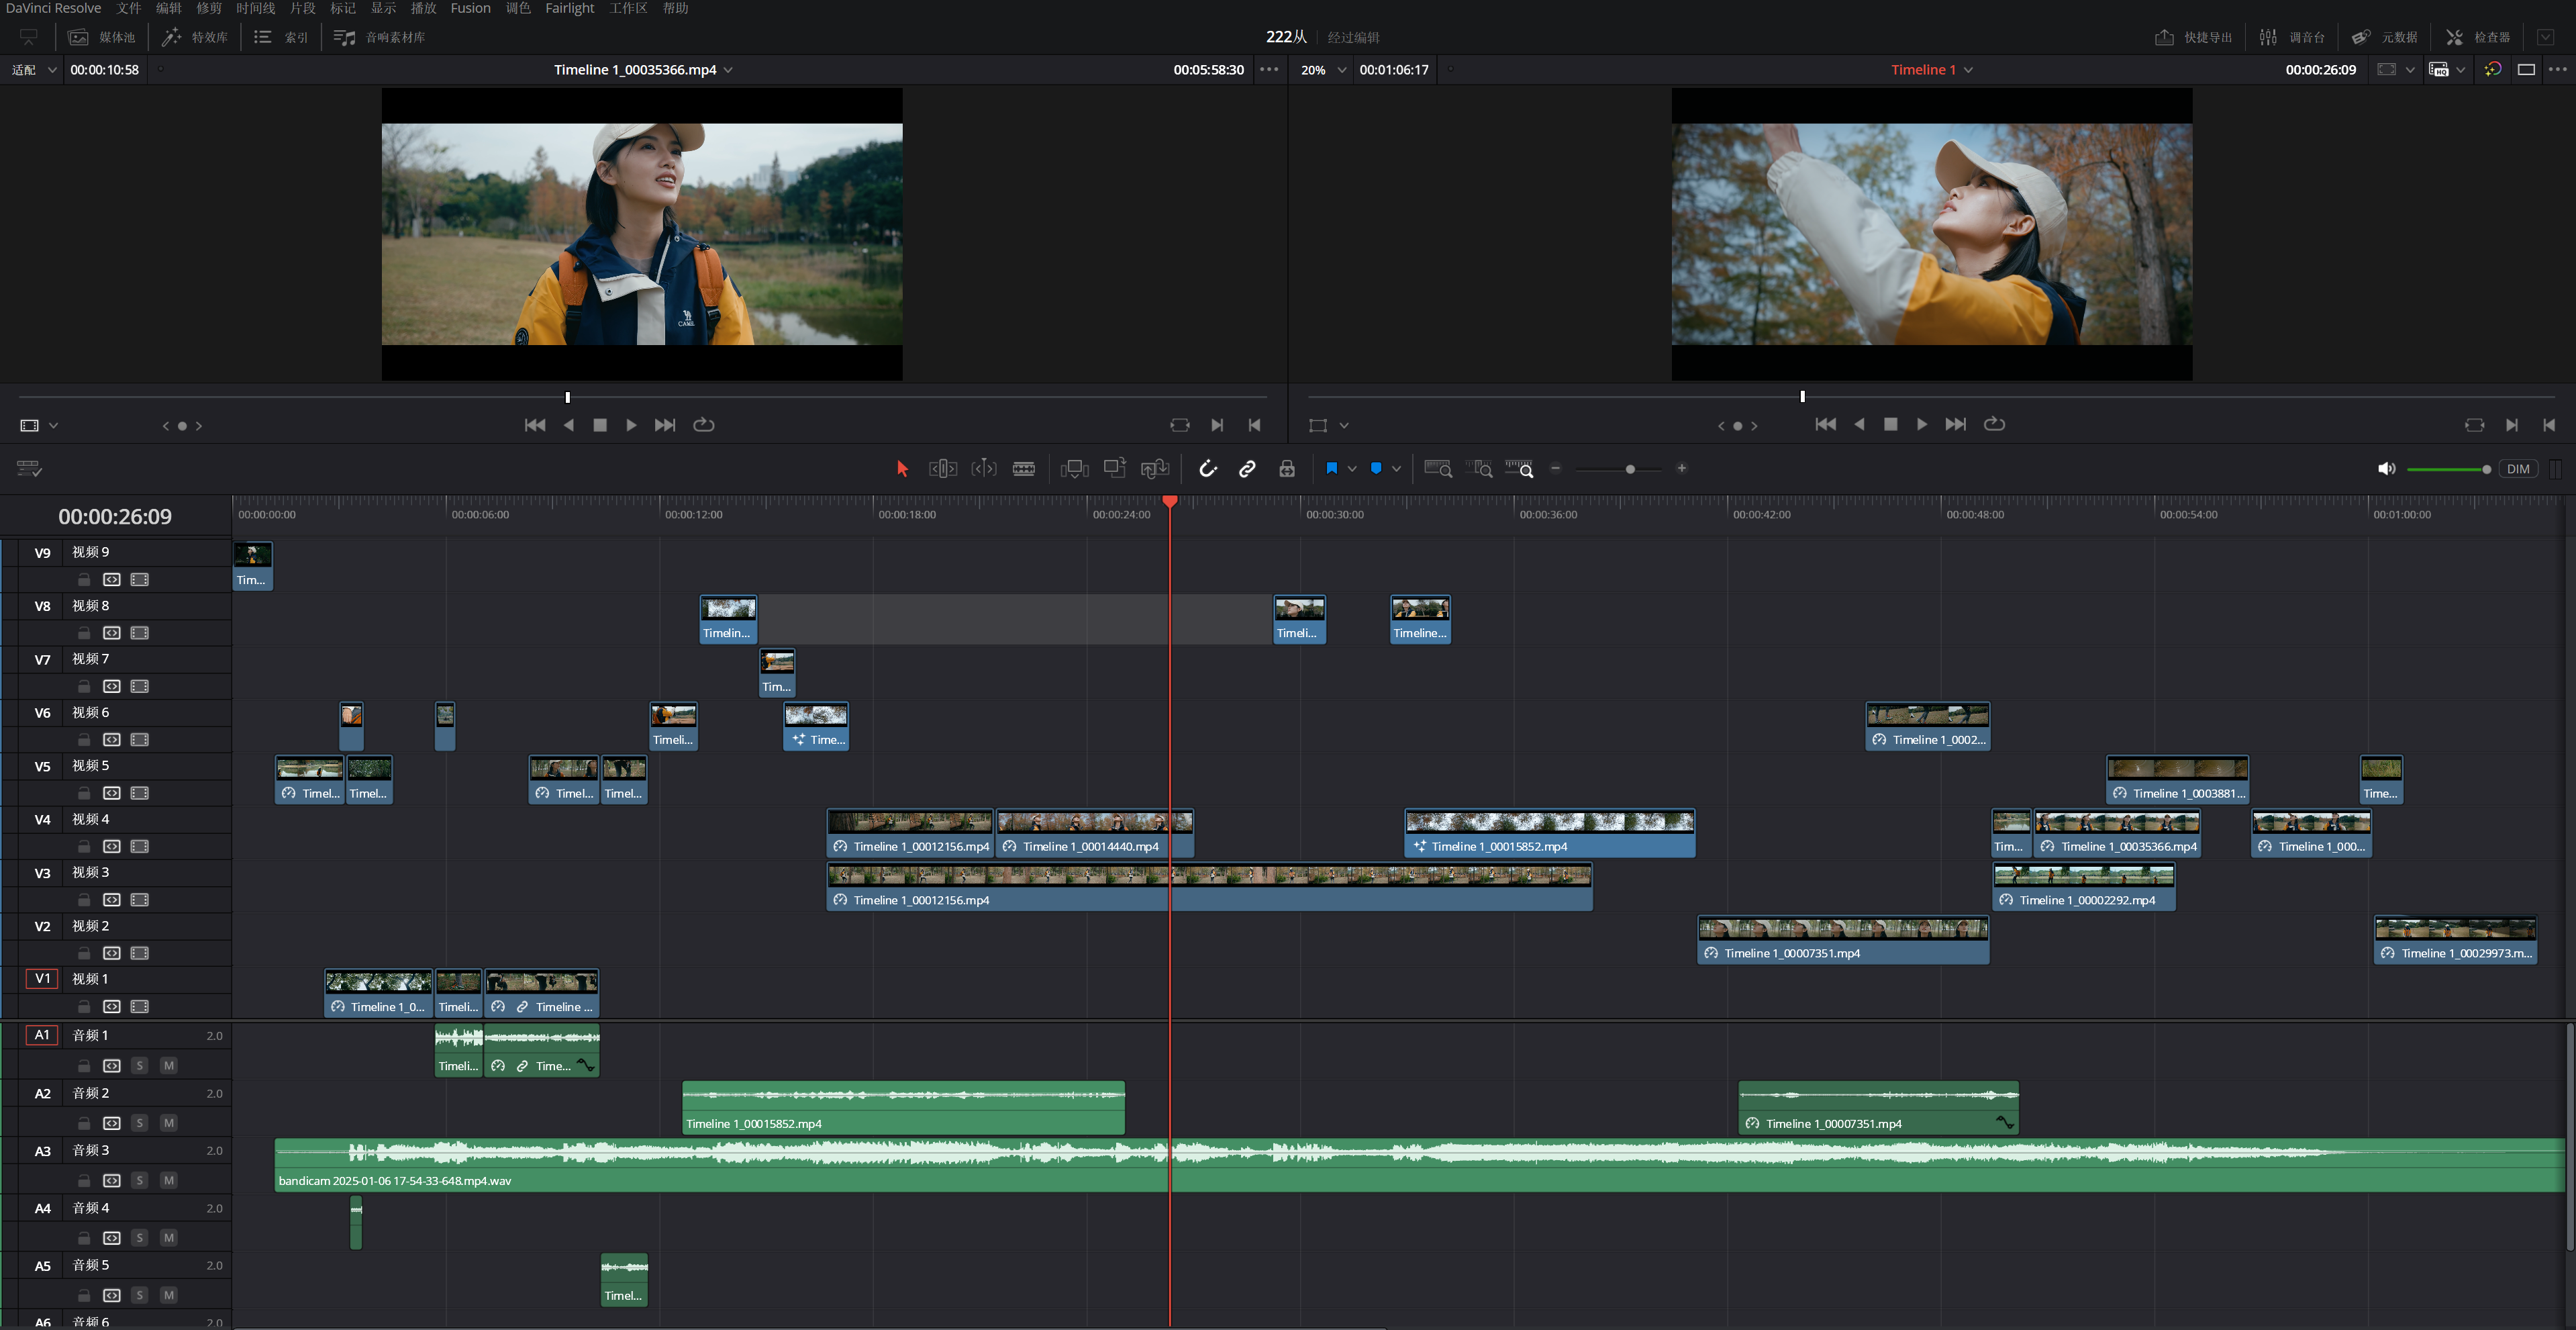The image size is (2576, 1330).
Task: Open the 特效库 effects library panel
Action: click(196, 37)
